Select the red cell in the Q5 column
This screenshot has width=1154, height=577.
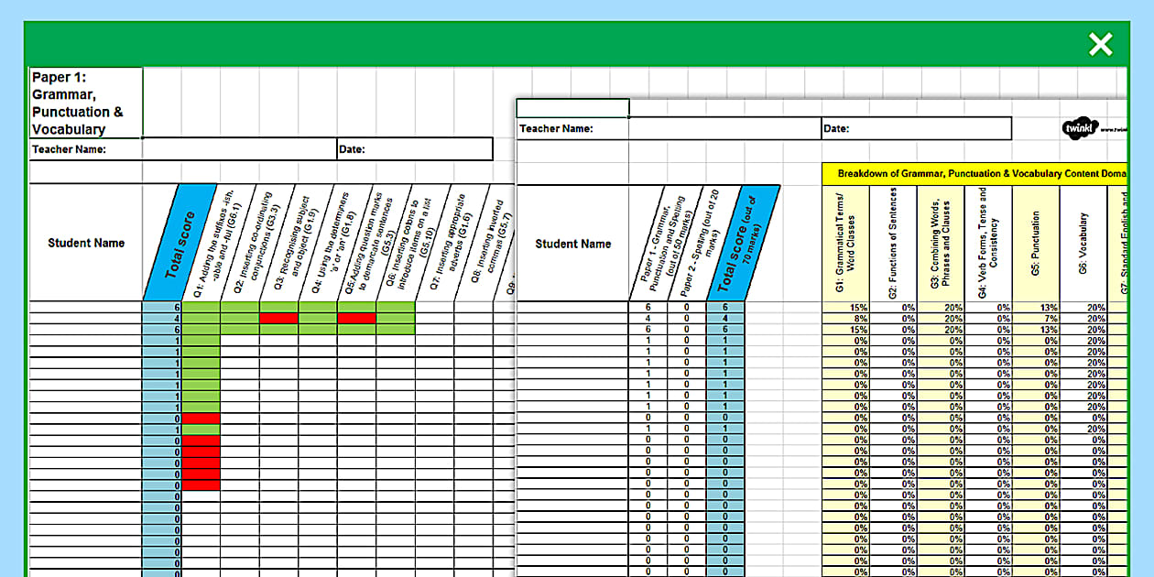tap(356, 319)
